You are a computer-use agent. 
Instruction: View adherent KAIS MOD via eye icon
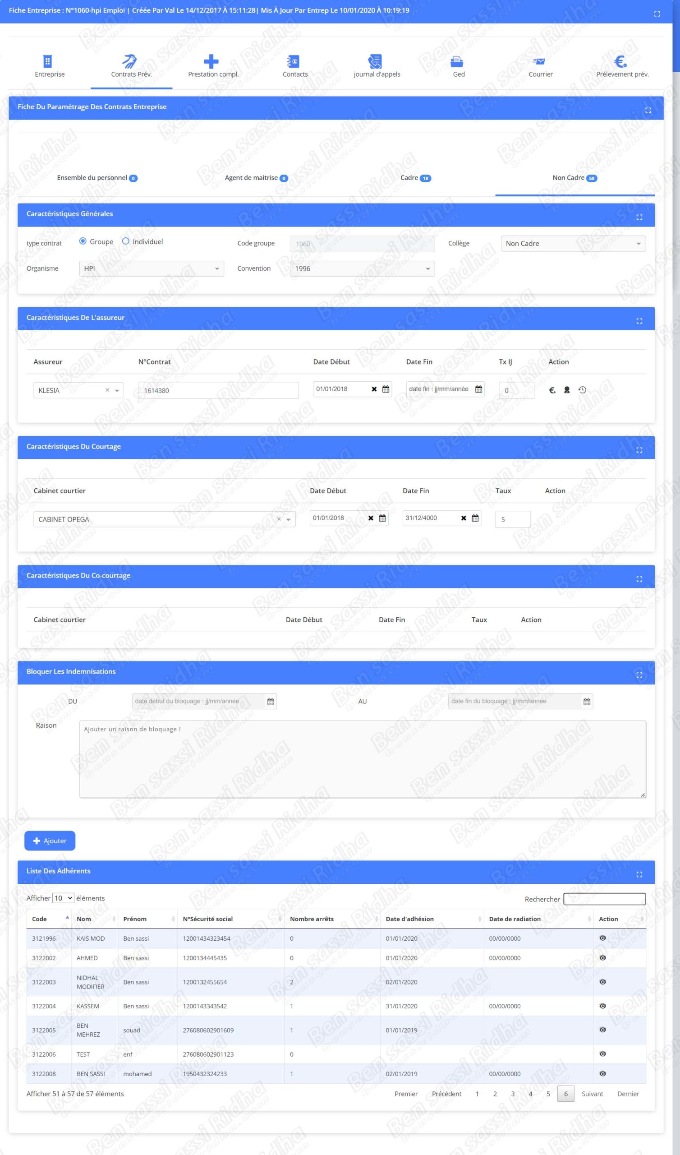pos(602,938)
